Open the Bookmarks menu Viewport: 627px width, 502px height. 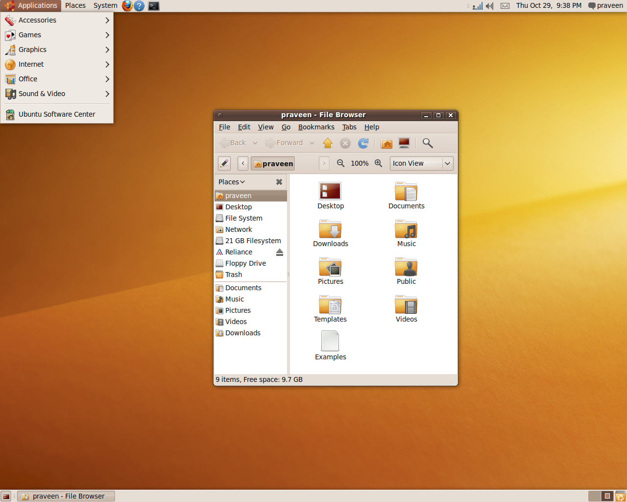[316, 127]
